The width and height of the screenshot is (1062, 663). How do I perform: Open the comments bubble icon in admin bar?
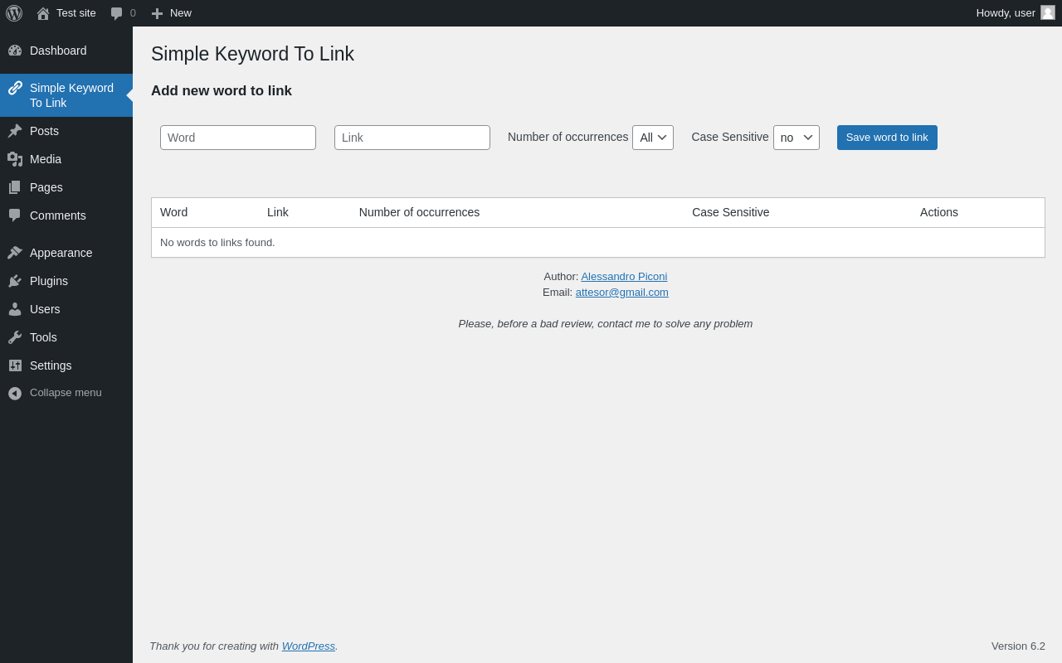click(x=117, y=13)
